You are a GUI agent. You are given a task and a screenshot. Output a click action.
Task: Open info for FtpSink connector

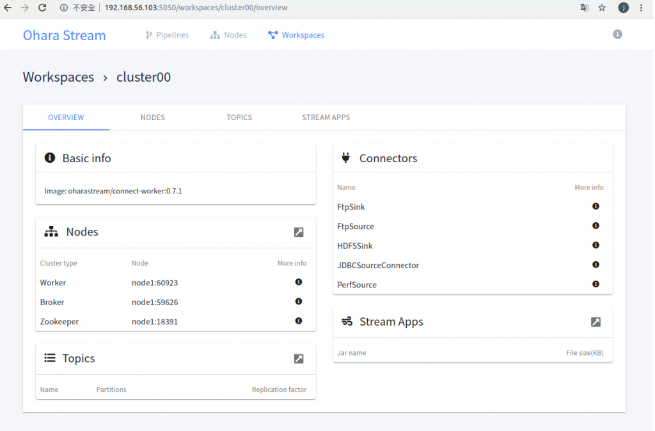(x=596, y=206)
